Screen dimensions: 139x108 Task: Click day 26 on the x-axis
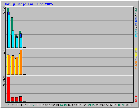[x=110, y=105]
